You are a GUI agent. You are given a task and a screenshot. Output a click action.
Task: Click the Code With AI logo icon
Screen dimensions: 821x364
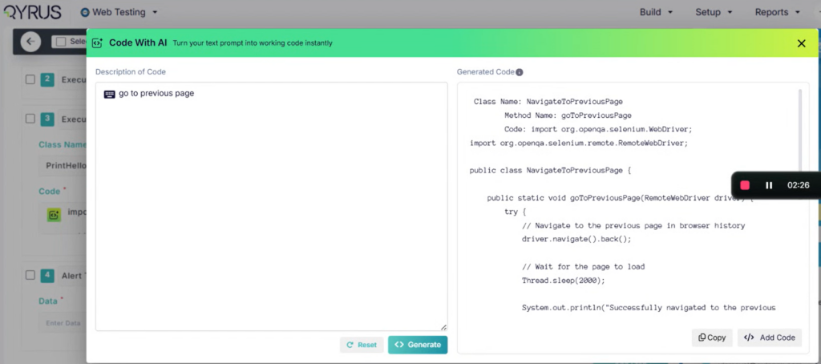coord(98,43)
